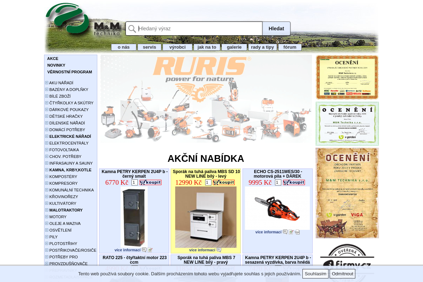The height and width of the screenshot is (282, 423).
Task: Open the 'rady a tipy' menu item
Action: (263, 47)
